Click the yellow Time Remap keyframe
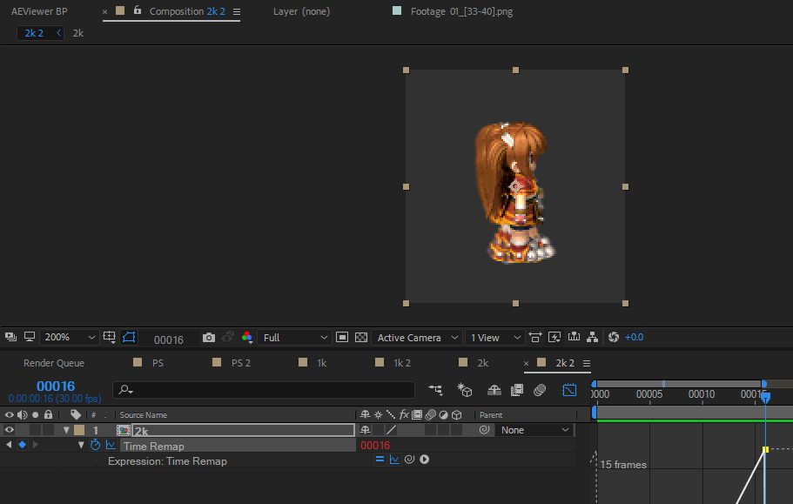Screen dimensions: 793x504 pyautogui.click(x=765, y=449)
